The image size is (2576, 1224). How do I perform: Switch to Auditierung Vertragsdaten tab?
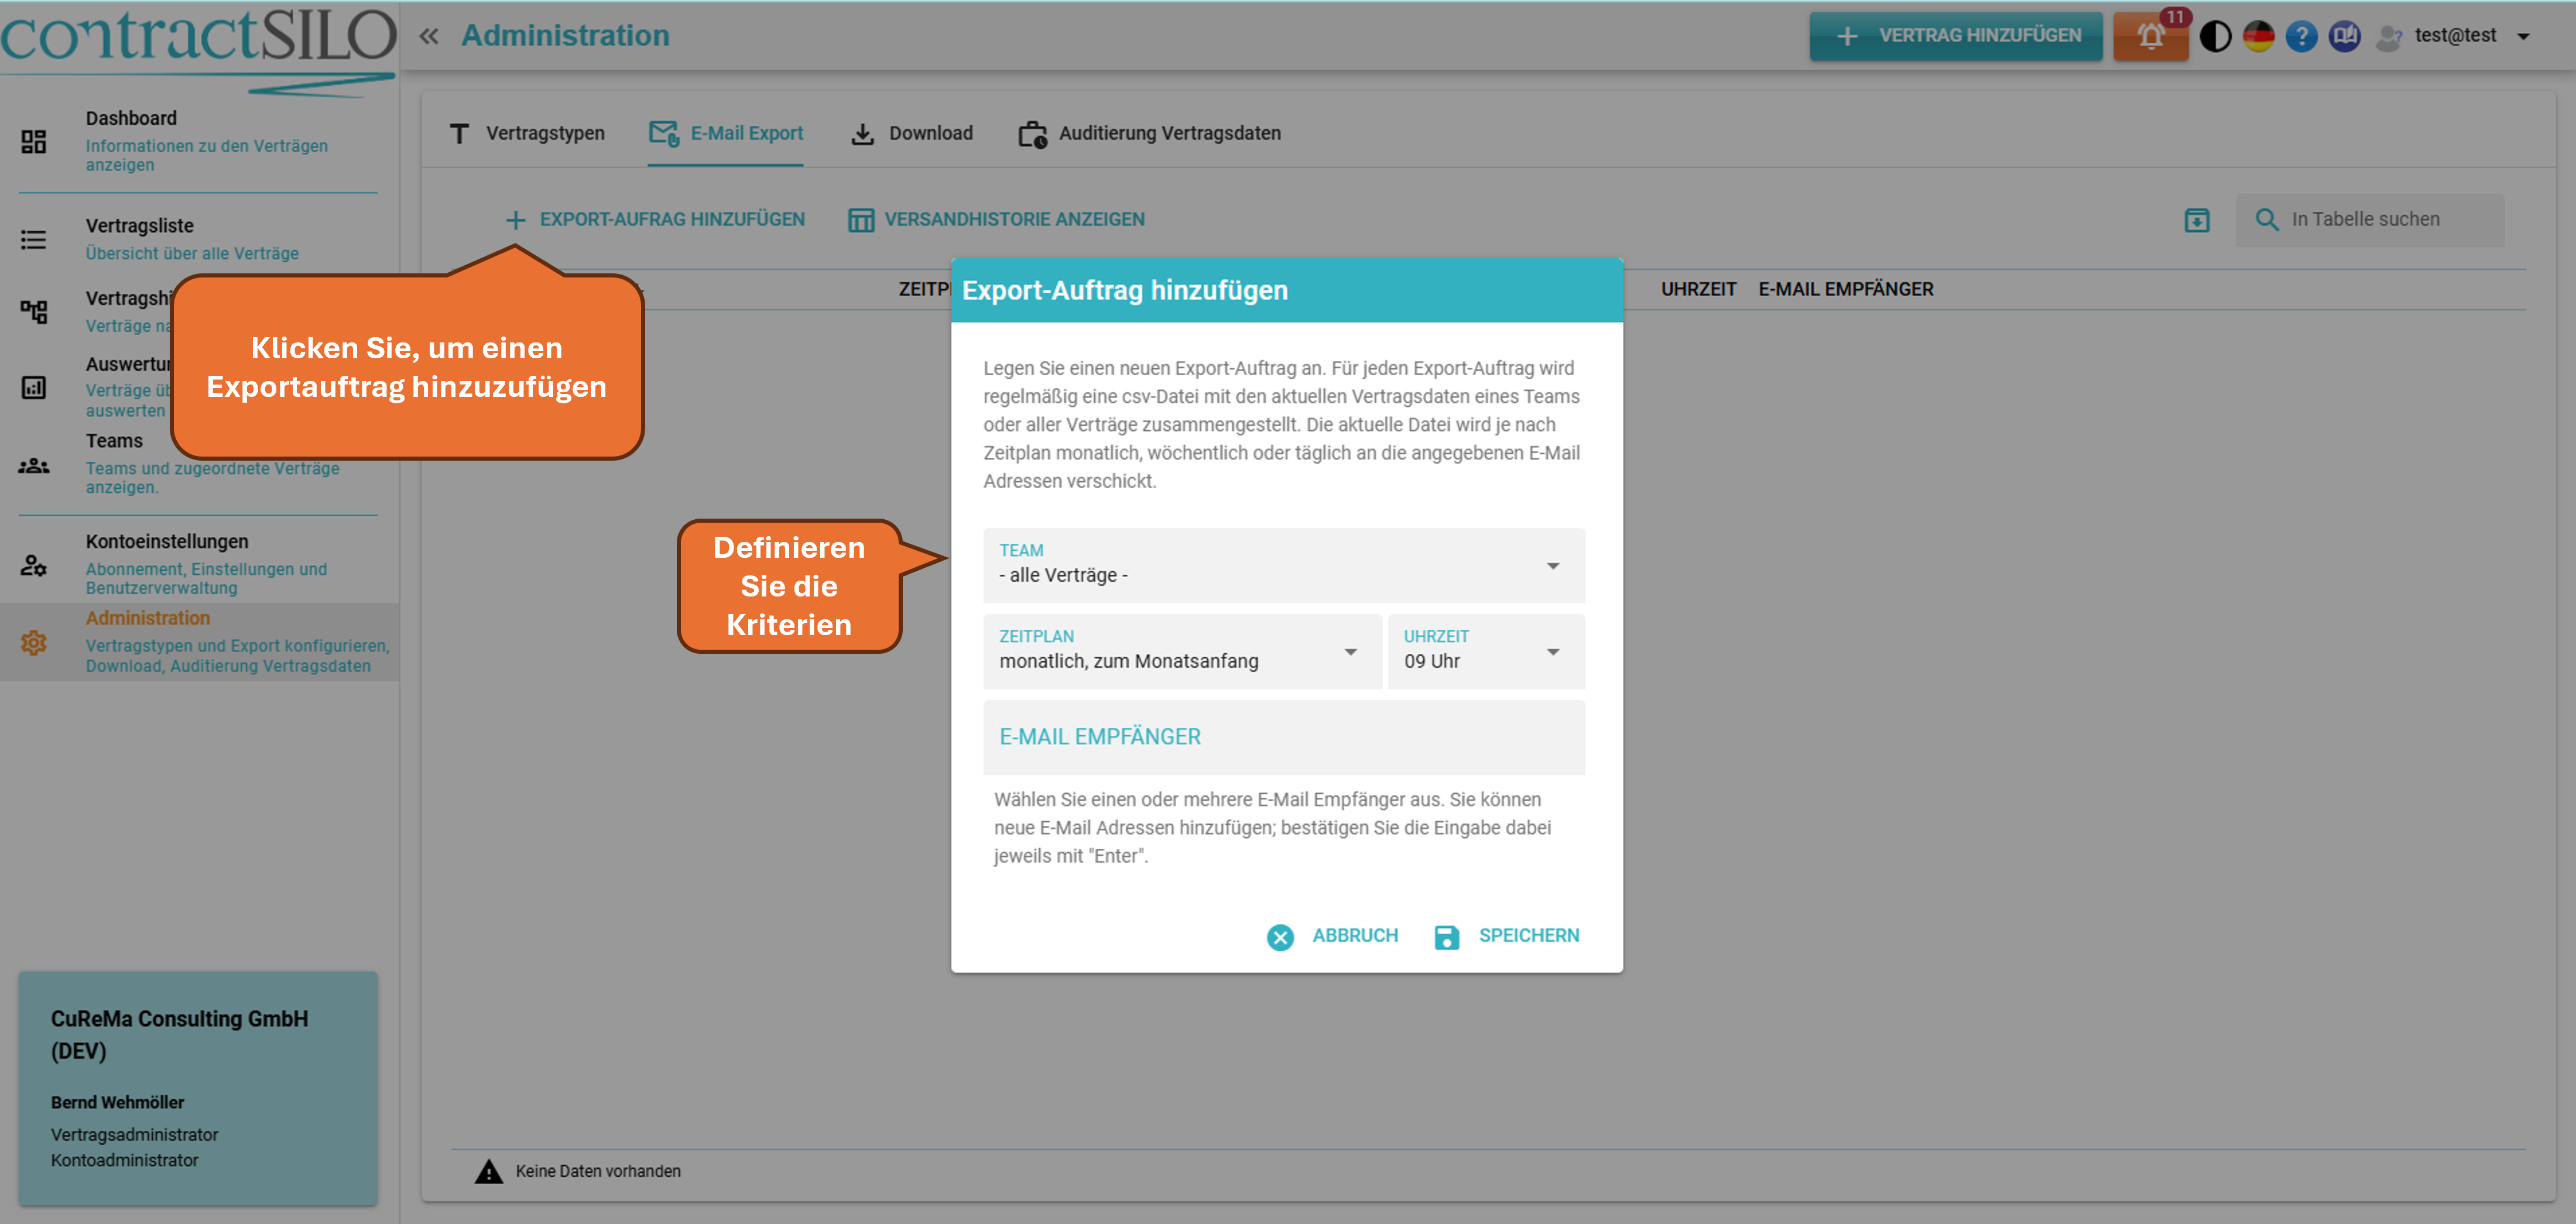click(x=1149, y=133)
